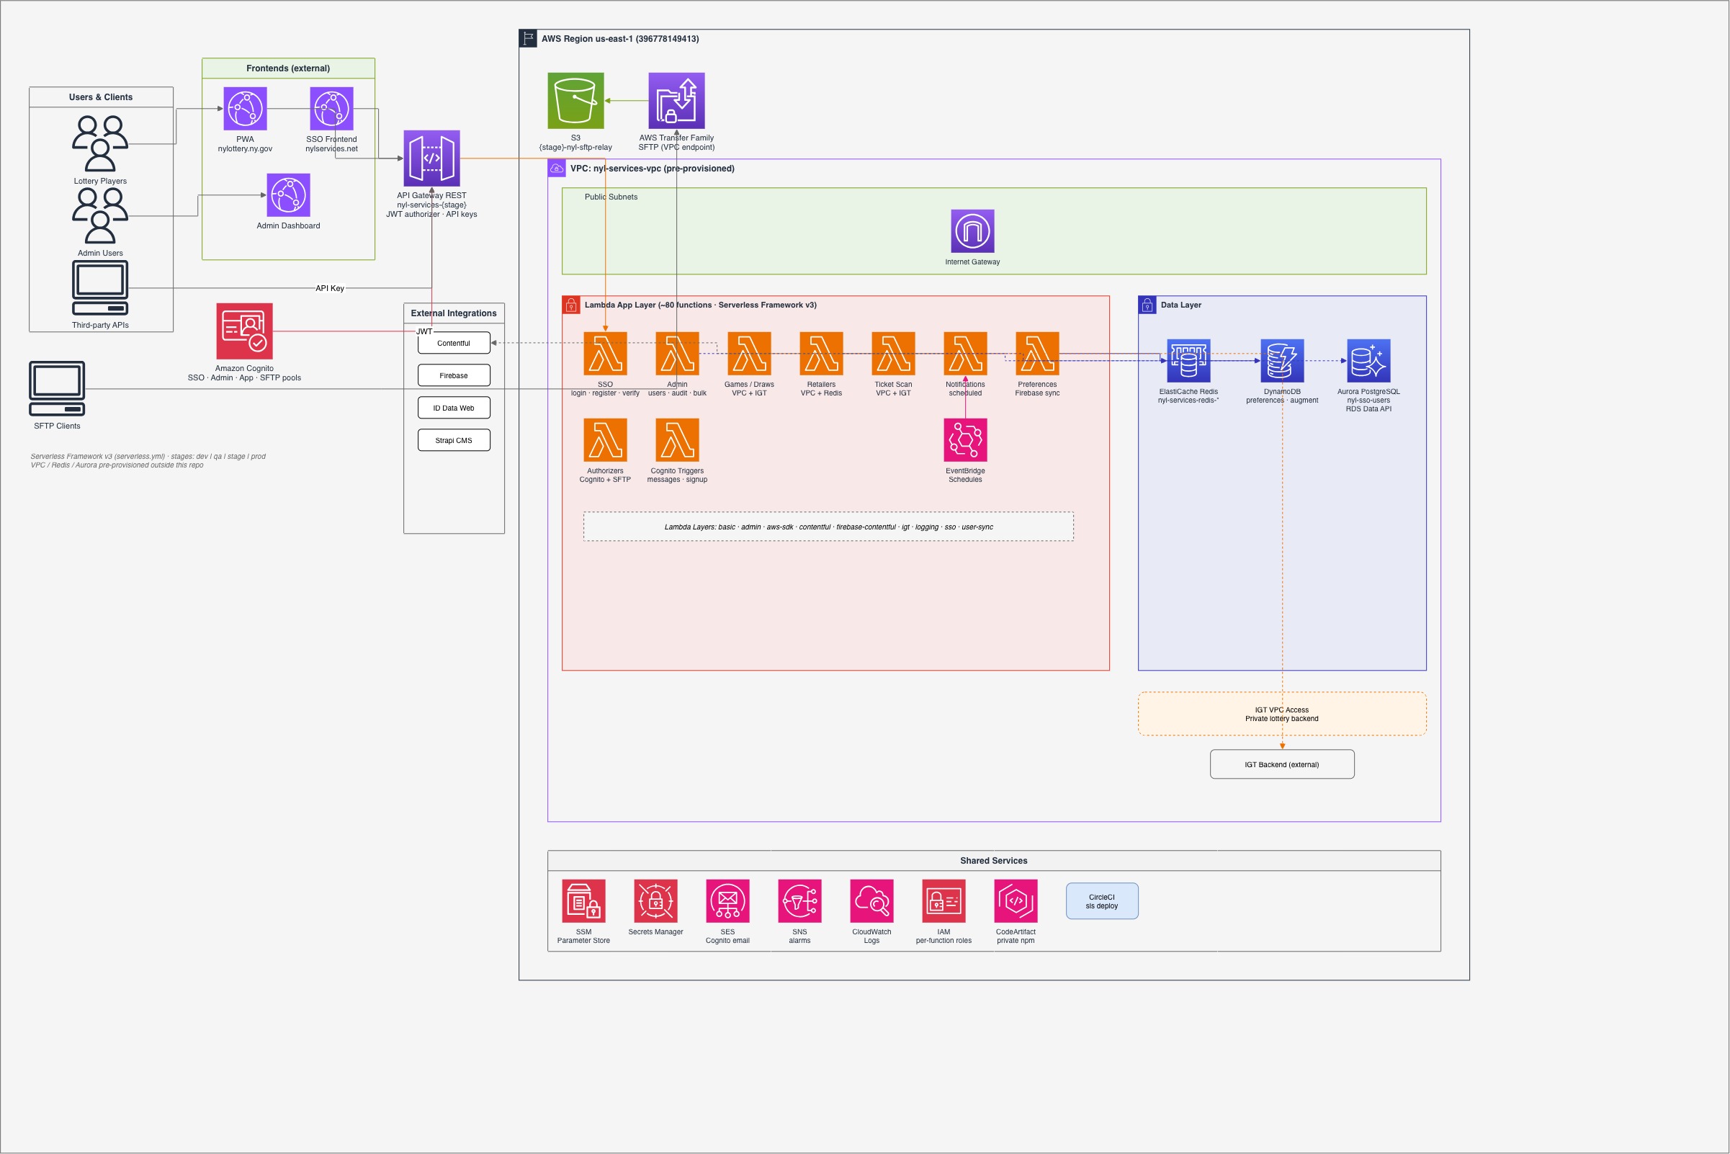Viewport: 1730px width, 1154px height.
Task: Select the SSO Frontend icon
Action: click(x=331, y=108)
